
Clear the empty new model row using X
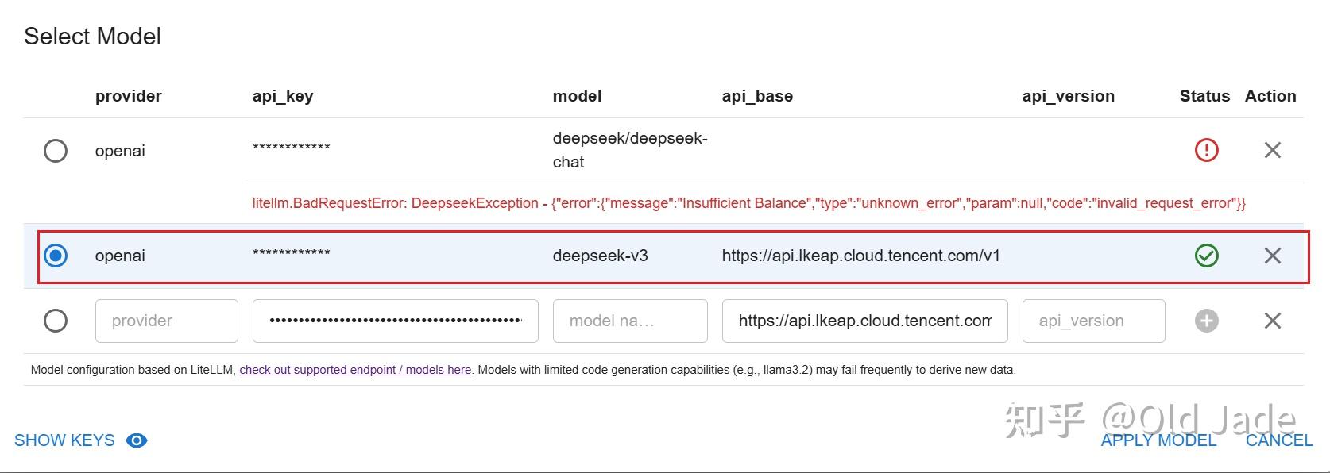point(1272,321)
